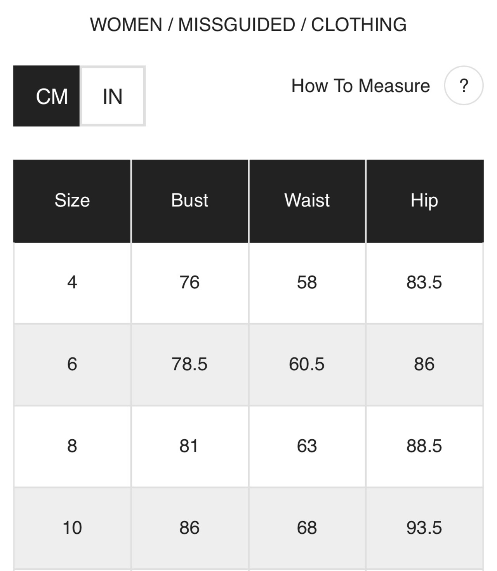Click the waist value 68
Screen dimensions: 497x571
(307, 528)
